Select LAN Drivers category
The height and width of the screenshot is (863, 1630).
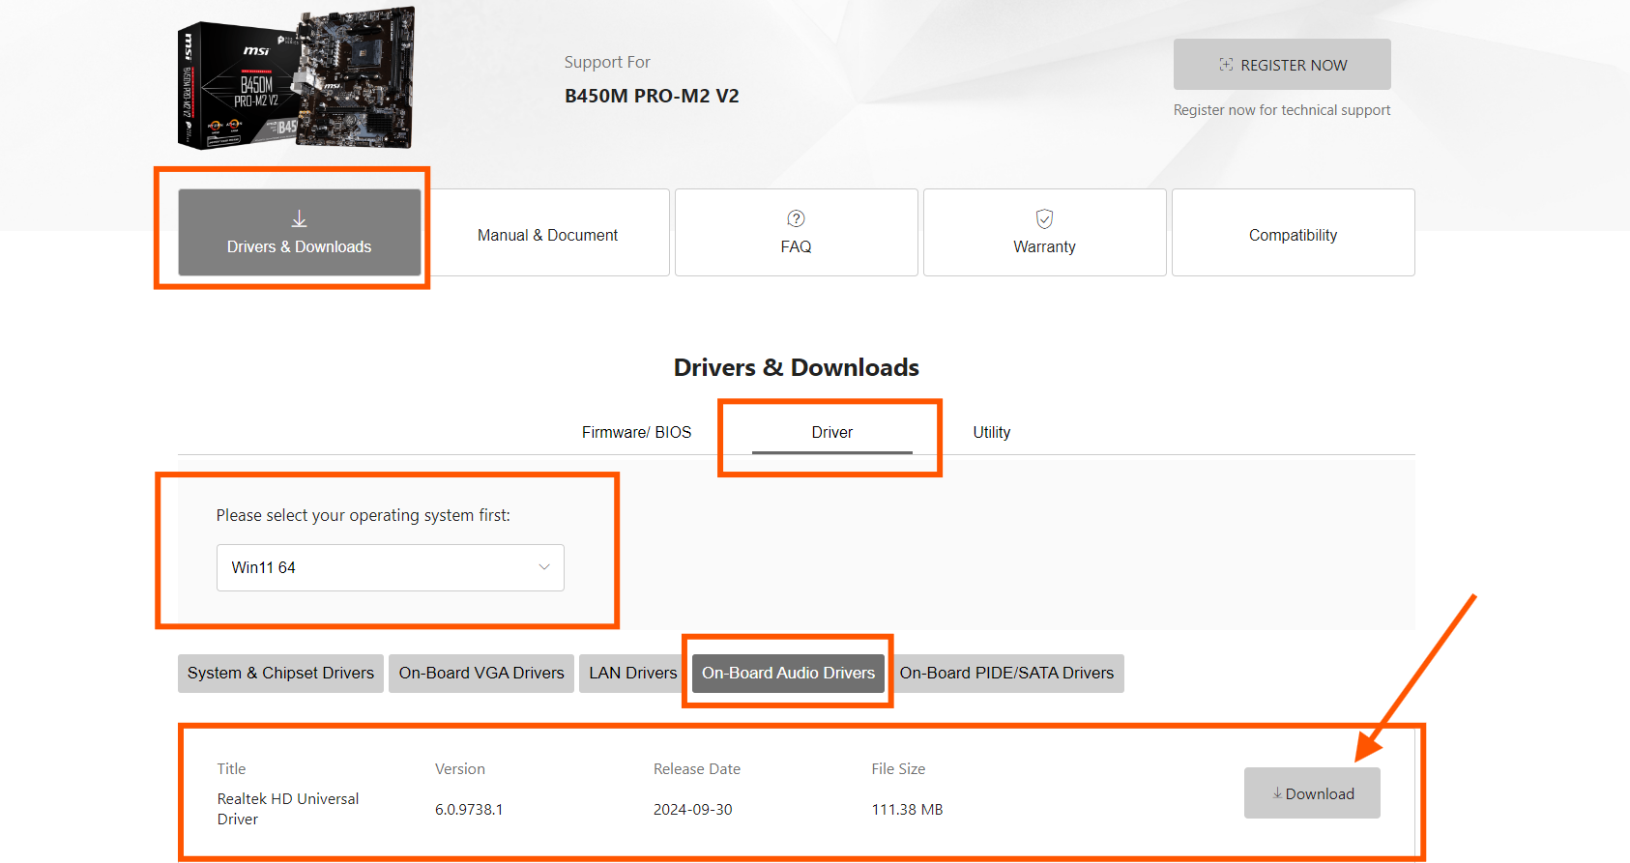633,674
